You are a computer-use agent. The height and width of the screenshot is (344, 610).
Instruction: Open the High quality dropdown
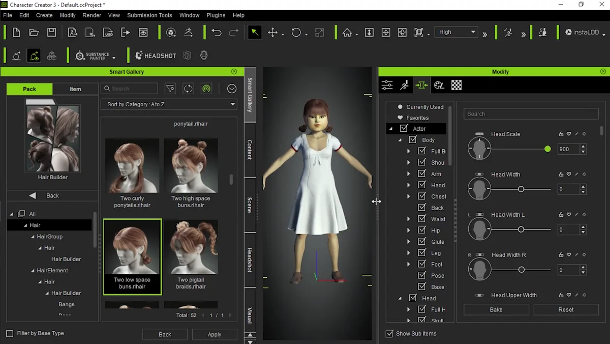(x=457, y=32)
